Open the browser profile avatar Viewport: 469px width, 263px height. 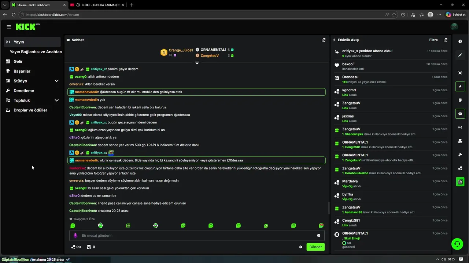(x=430, y=15)
